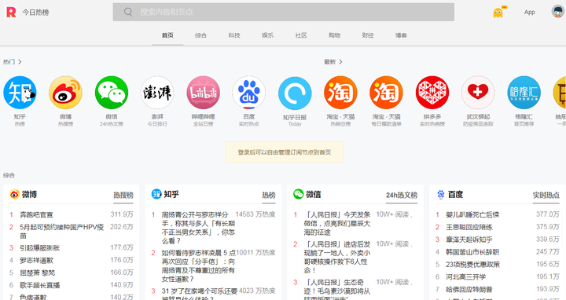
Task: Open the 知乎 热榜 tab label
Action: [x=269, y=195]
